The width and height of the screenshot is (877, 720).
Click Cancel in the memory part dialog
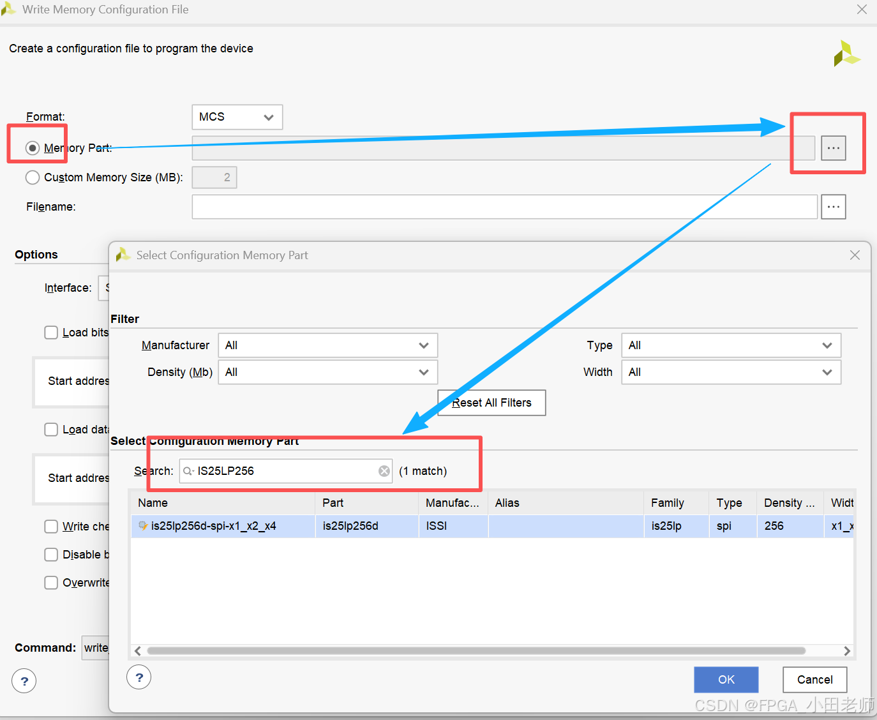click(815, 680)
